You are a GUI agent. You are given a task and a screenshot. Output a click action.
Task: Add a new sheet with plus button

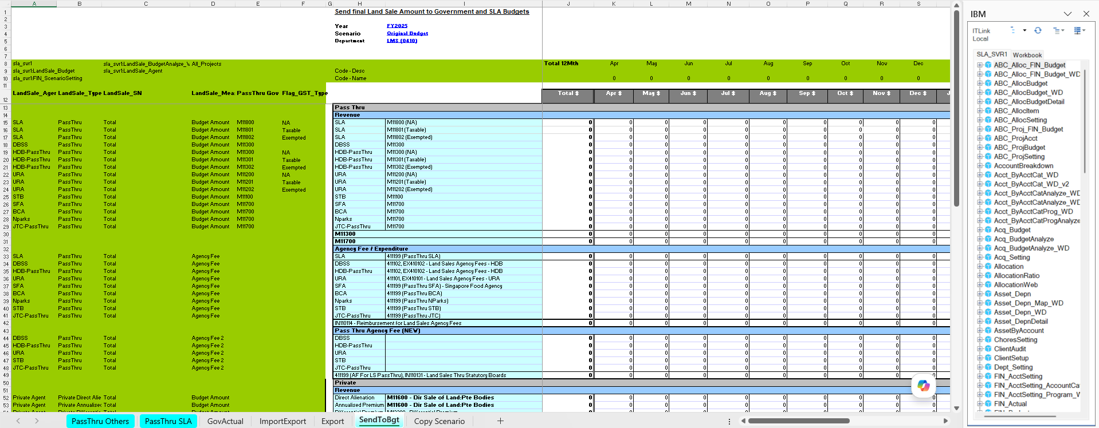[500, 421]
